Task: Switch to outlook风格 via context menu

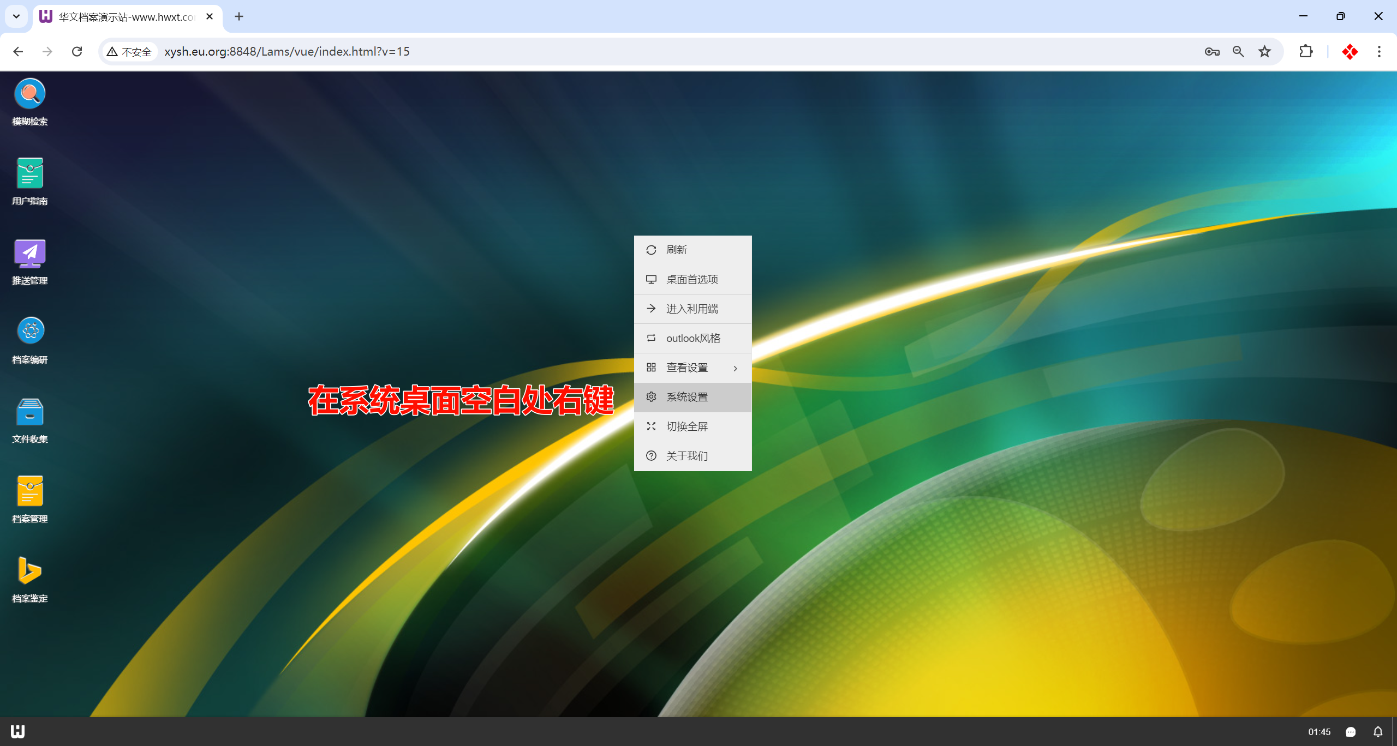Action: coord(692,338)
